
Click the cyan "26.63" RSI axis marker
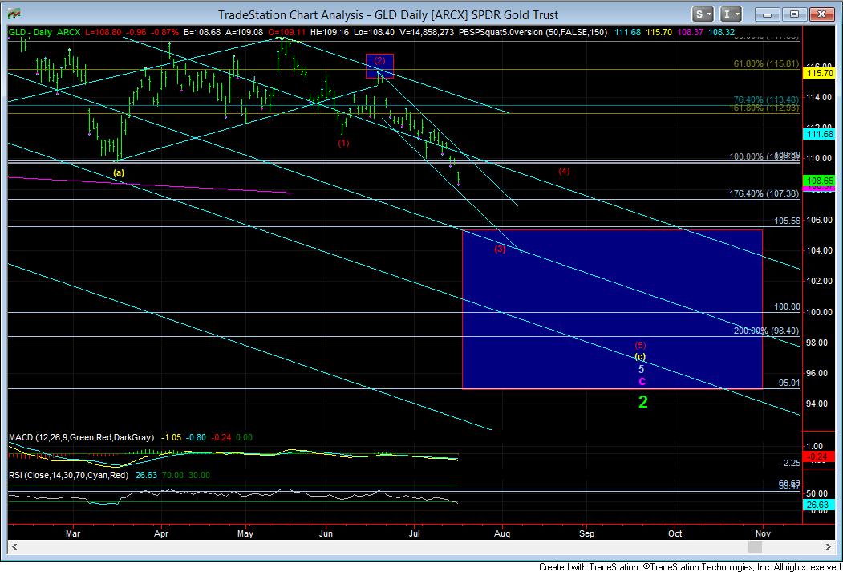coord(821,505)
